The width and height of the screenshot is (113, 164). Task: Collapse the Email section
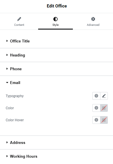click(57, 83)
